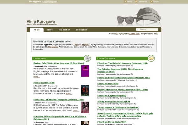The width and height of the screenshot is (188, 125).
Task: Open discussion Film Club: Kagemusha (1980)
Action: (112, 96)
